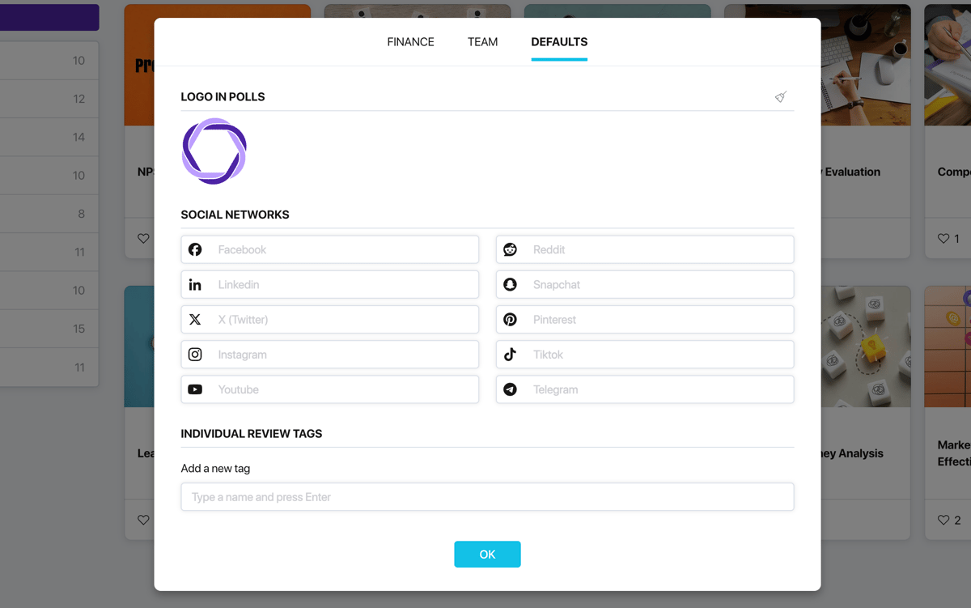The image size is (971, 608).
Task: Click the YouTube icon
Action: (195, 389)
